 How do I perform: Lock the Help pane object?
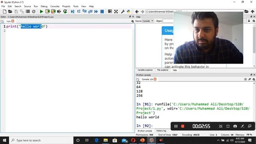(249, 21)
